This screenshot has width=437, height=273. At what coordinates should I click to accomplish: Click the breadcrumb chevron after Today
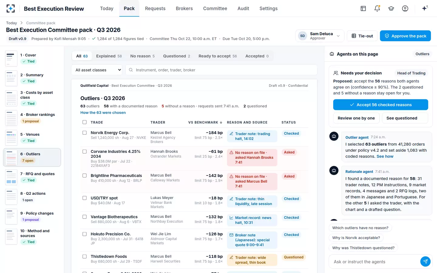click(x=22, y=23)
